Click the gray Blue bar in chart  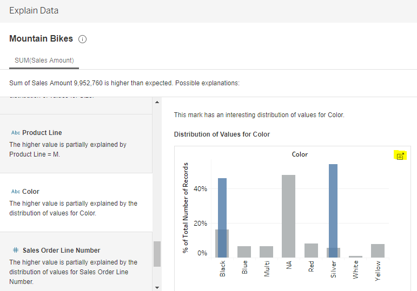[x=244, y=252]
